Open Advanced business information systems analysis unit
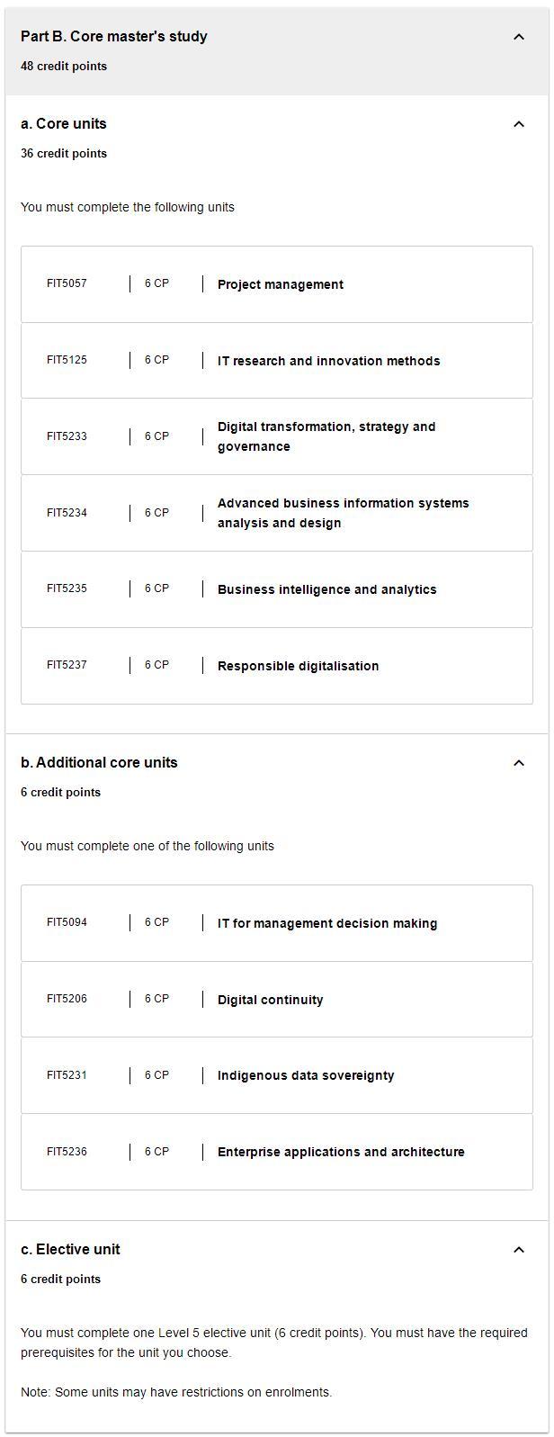Viewport: 554px width, 1437px height. coord(343,513)
